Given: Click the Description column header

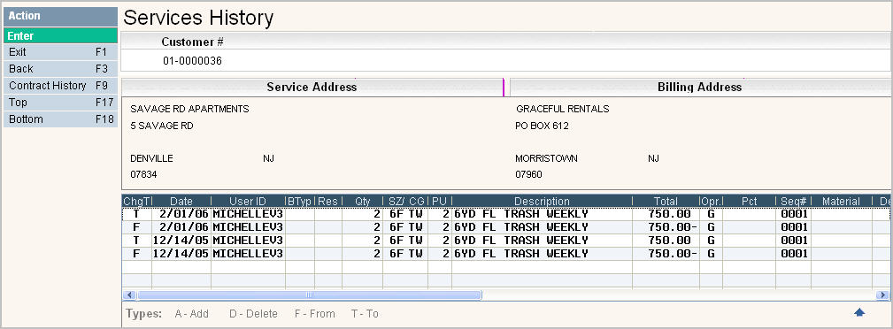Looking at the screenshot, I should (x=542, y=202).
